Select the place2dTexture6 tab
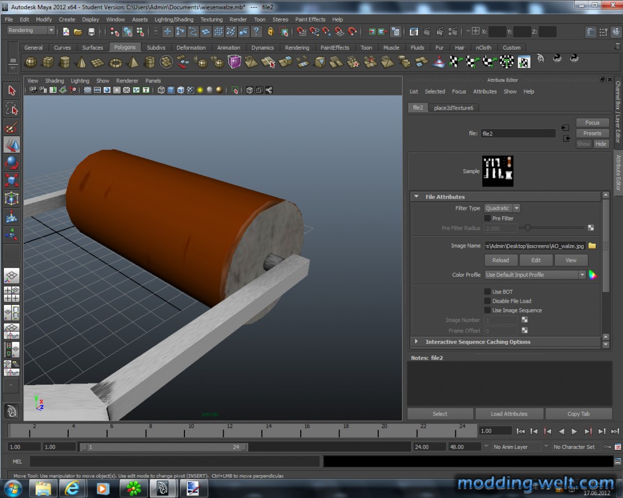623x498 pixels. click(454, 107)
